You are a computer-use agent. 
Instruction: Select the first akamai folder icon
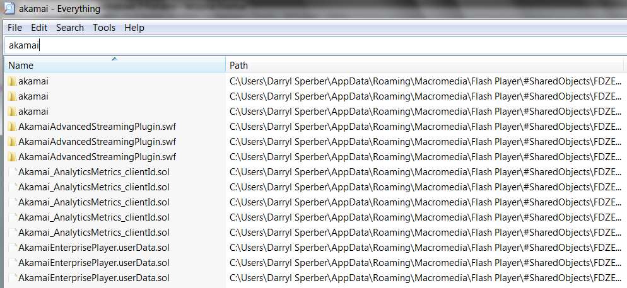[x=13, y=81]
